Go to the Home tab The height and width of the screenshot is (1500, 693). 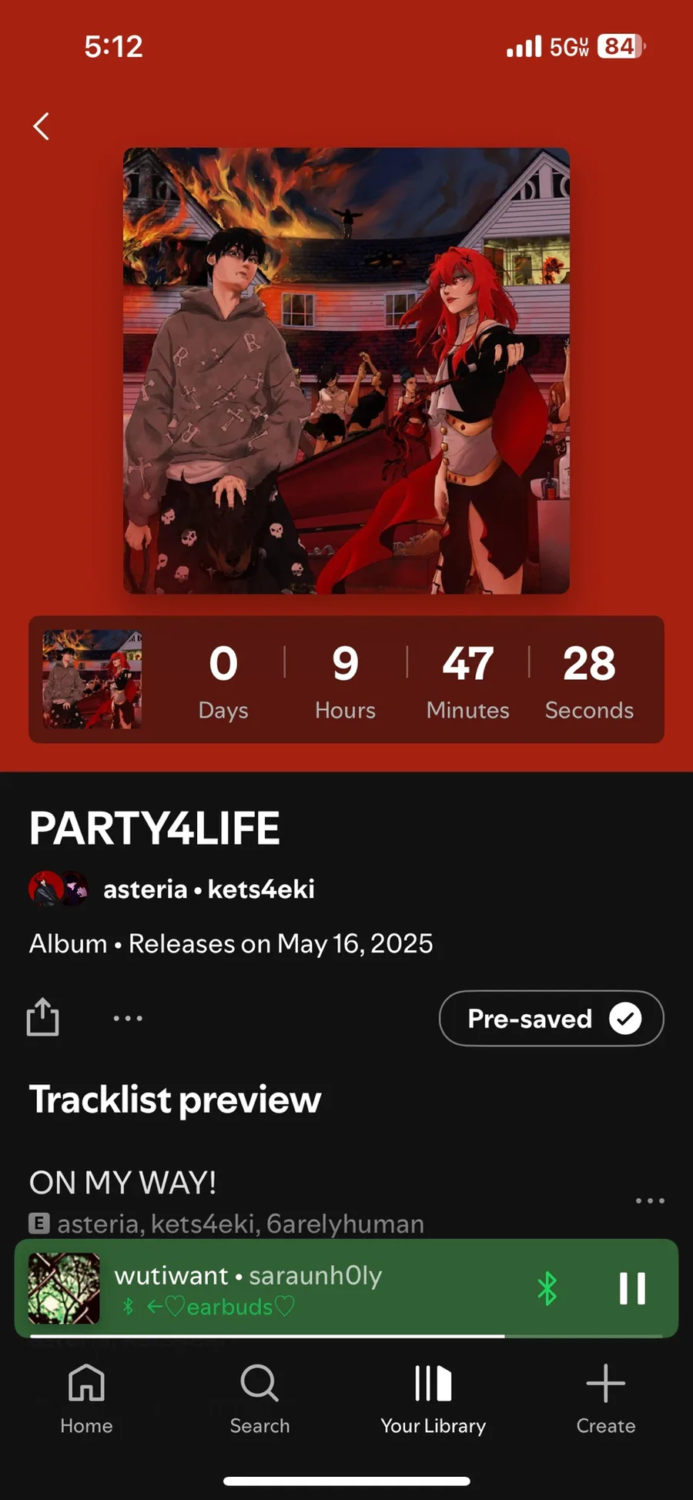(x=86, y=1398)
